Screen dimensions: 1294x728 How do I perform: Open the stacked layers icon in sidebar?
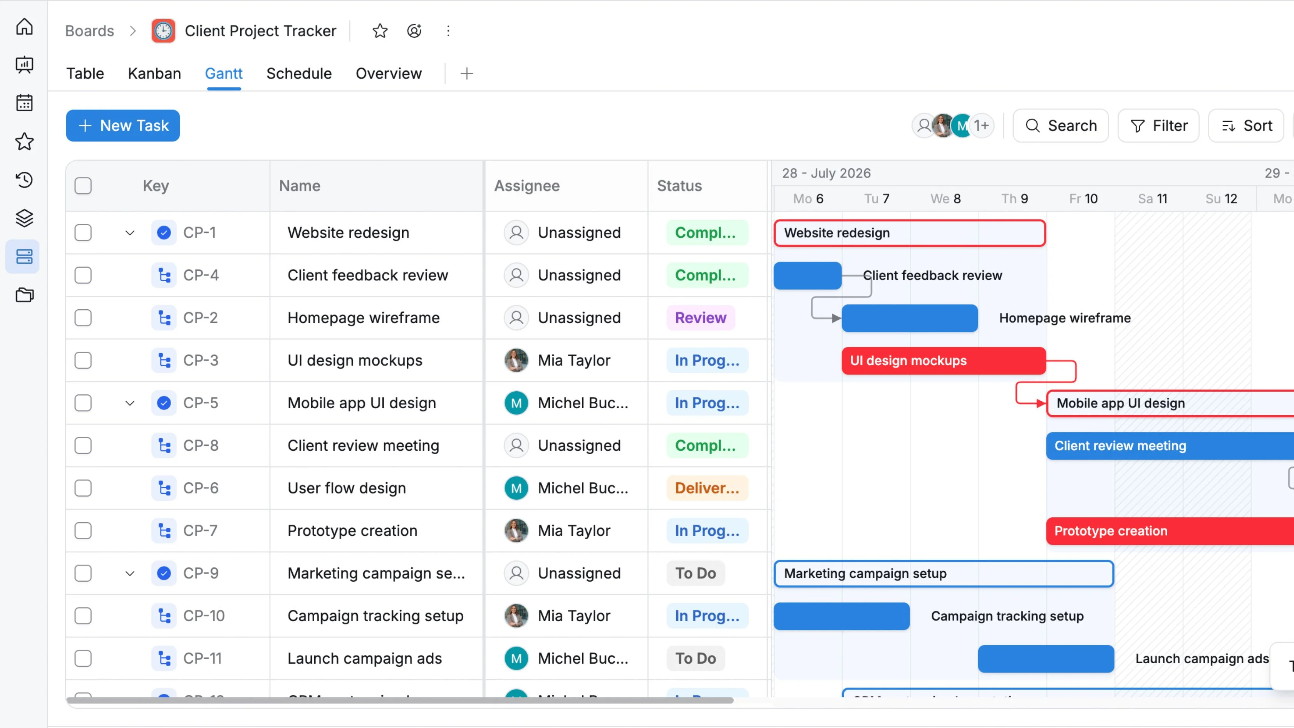coord(24,218)
